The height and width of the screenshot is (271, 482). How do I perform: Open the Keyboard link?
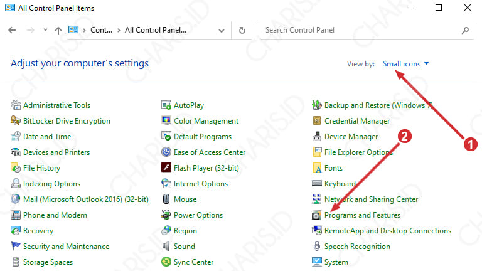tap(340, 184)
